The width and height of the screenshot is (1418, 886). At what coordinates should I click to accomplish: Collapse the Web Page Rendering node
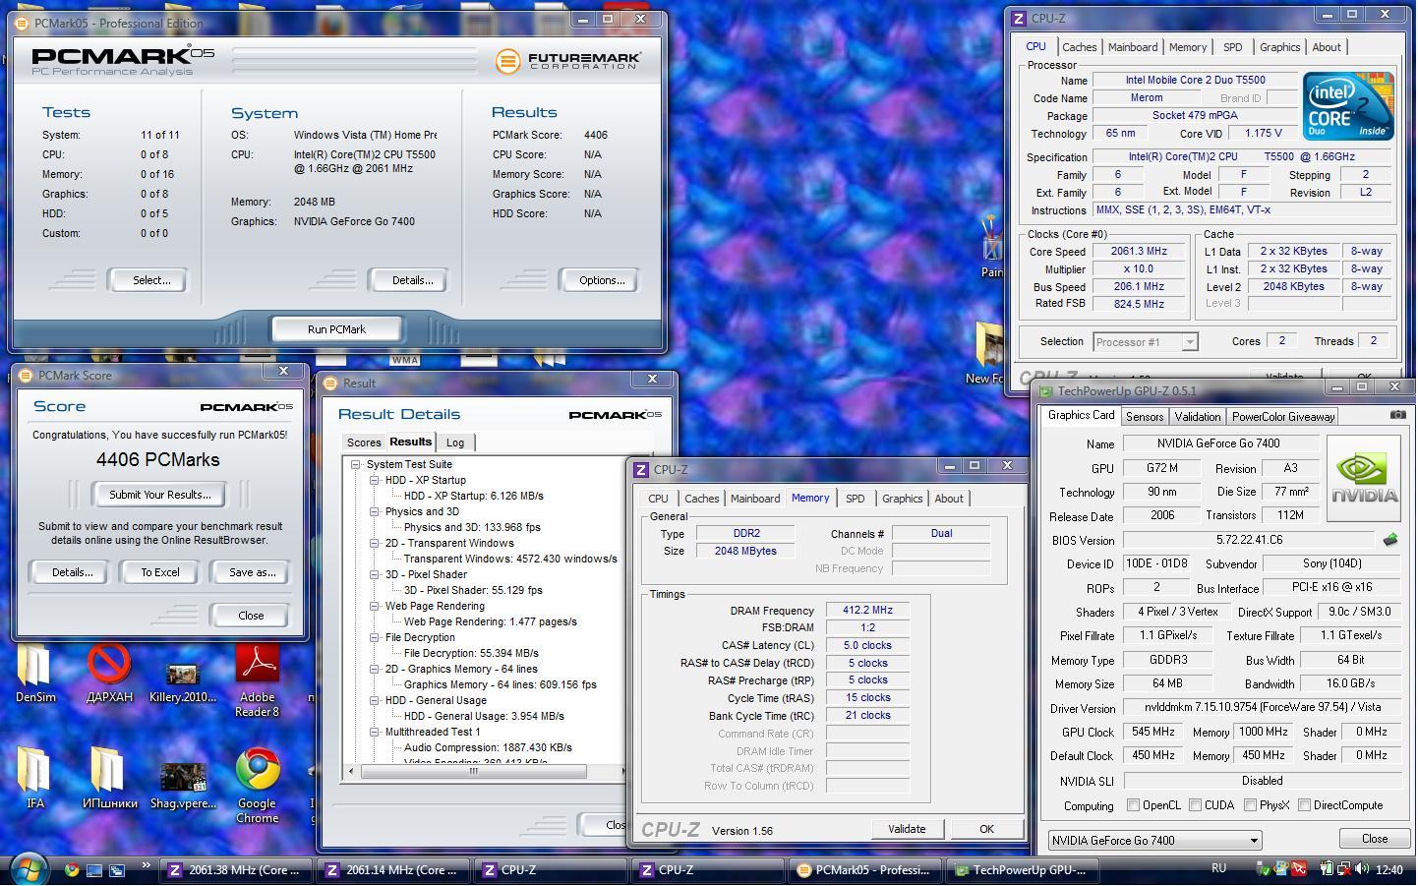coord(375,606)
